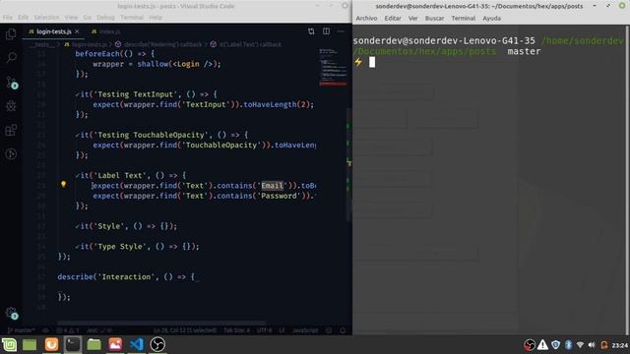Open the Extensions view in the activity bar
The image size is (630, 354).
pyautogui.click(x=11, y=130)
